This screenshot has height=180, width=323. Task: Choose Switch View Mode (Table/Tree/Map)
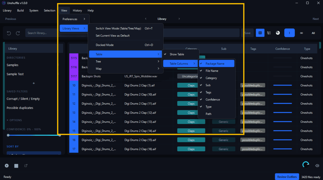click(x=126, y=28)
